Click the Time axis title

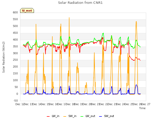coord(142,108)
